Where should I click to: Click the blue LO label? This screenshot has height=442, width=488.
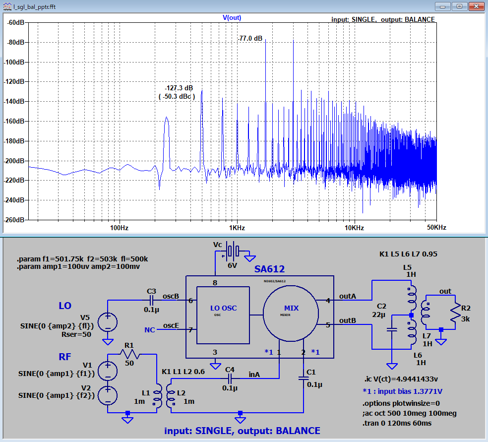(x=65, y=306)
